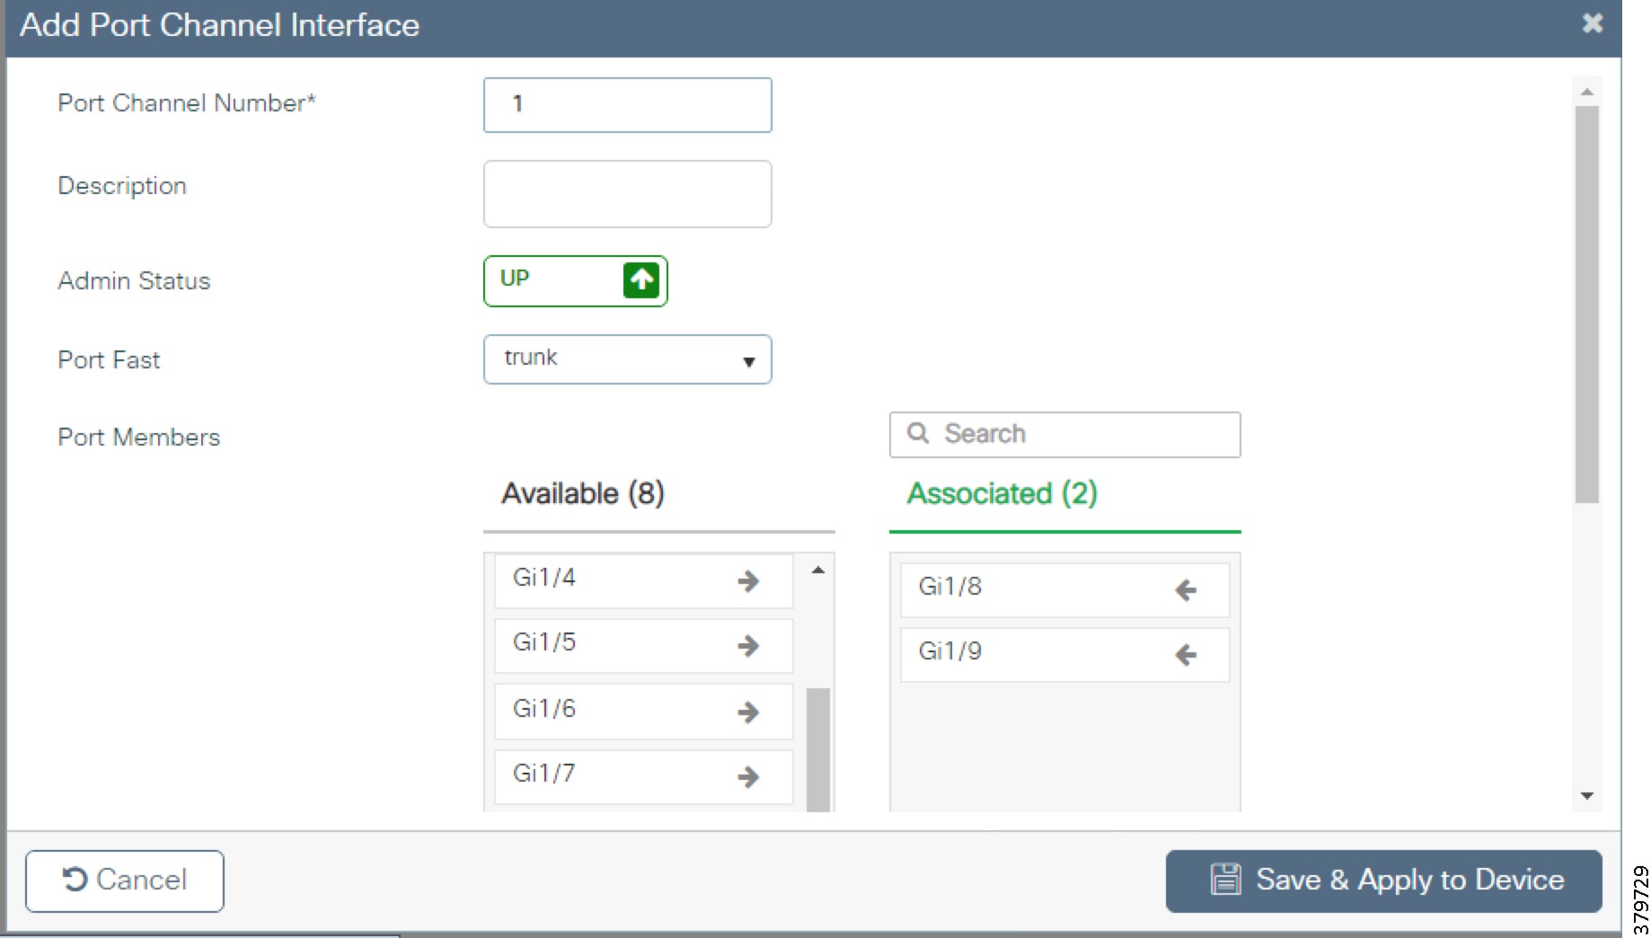Click the Available list scroll up arrow
Image resolution: width=1651 pixels, height=938 pixels.
818,571
